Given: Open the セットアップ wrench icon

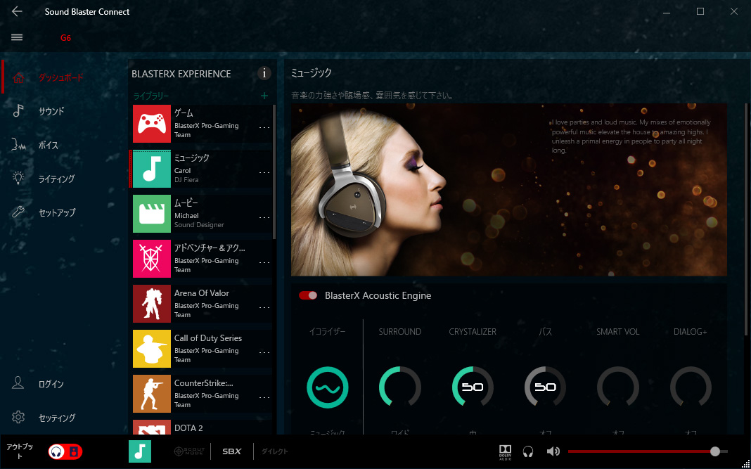Looking at the screenshot, I should pos(18,212).
